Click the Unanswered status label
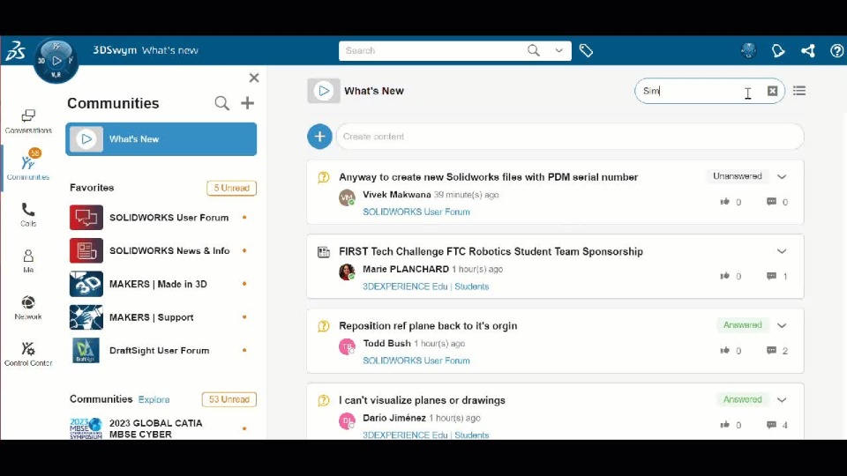The width and height of the screenshot is (847, 476). tap(738, 176)
